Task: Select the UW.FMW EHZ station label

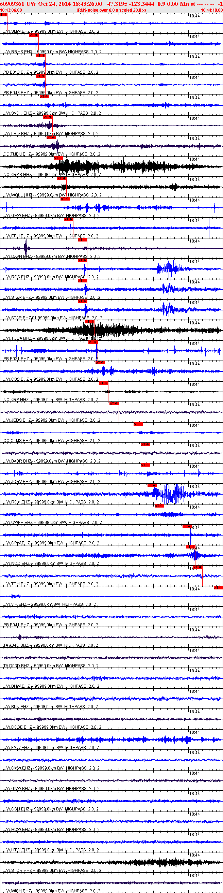Action: (51, 747)
